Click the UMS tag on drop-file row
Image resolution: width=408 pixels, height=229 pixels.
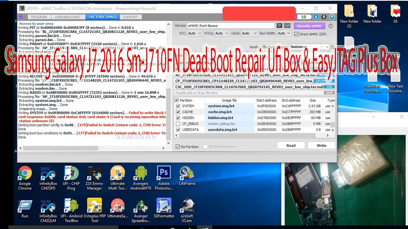click(x=329, y=93)
